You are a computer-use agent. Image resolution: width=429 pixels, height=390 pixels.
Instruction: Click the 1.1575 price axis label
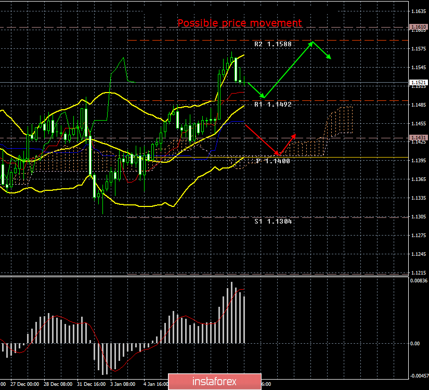(x=419, y=49)
